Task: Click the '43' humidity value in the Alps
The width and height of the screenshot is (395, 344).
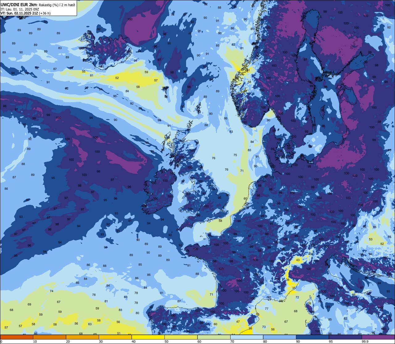Action: tap(298, 260)
